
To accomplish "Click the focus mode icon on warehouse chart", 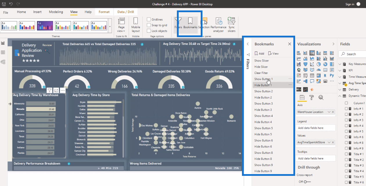I will pos(56,90).
